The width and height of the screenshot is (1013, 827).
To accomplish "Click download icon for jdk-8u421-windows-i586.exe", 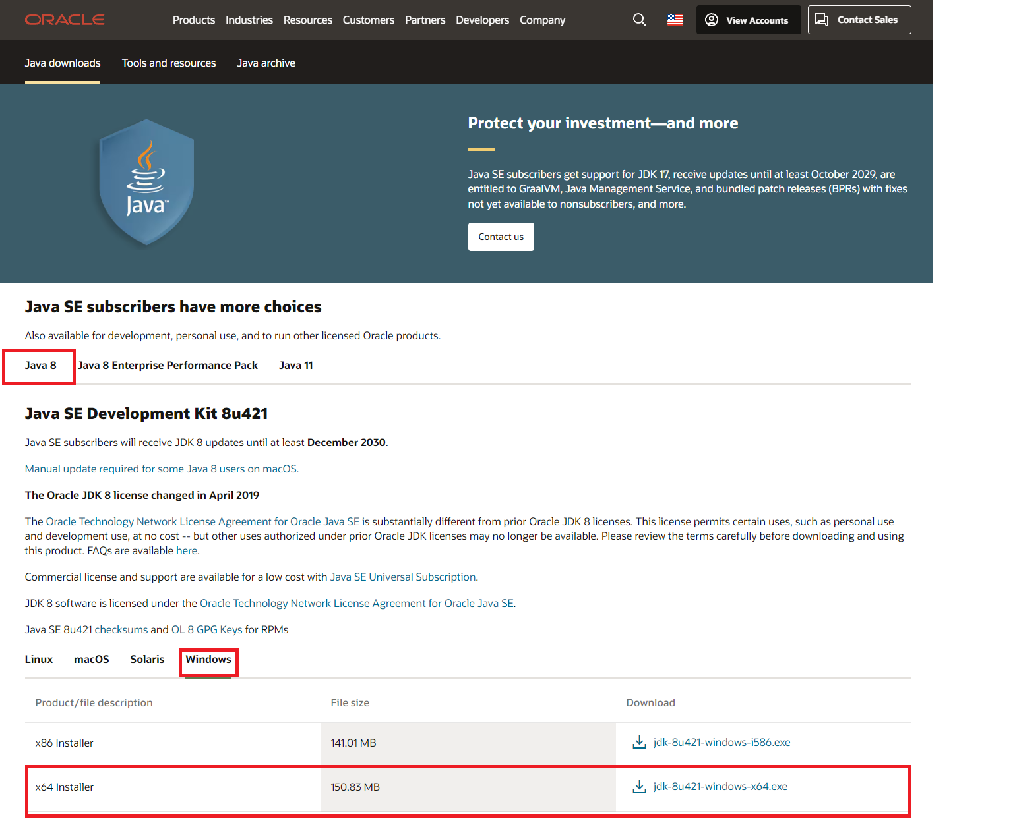I will (639, 743).
